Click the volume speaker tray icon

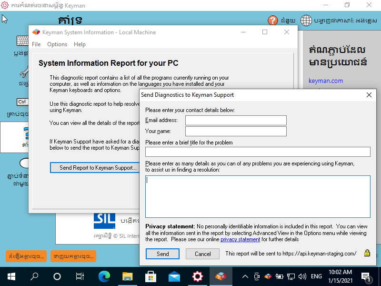(x=302, y=276)
